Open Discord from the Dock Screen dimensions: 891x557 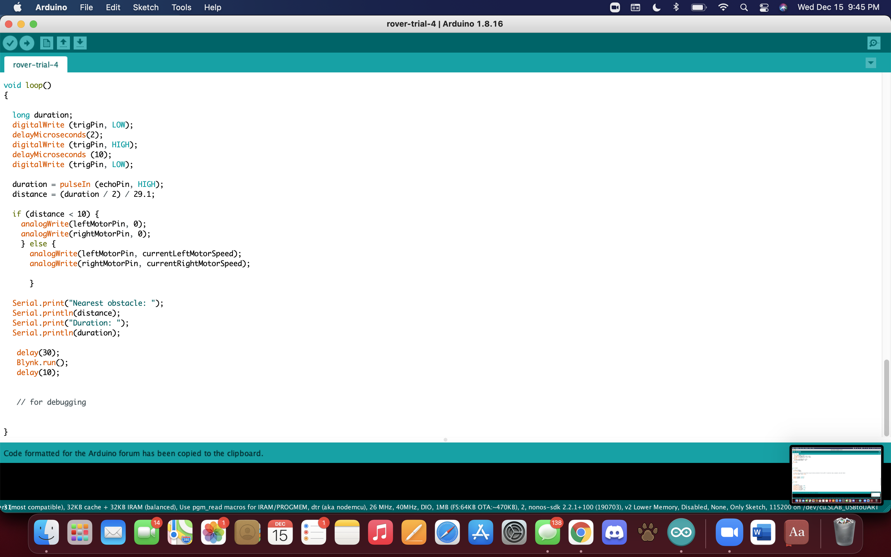(x=614, y=532)
